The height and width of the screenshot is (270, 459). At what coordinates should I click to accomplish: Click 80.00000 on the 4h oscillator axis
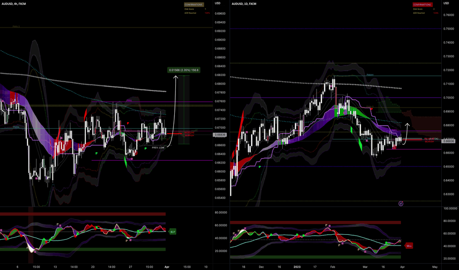(221, 213)
